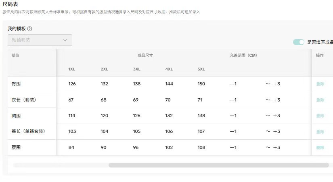Click the help icon beside 我的模板

[x=30, y=29]
